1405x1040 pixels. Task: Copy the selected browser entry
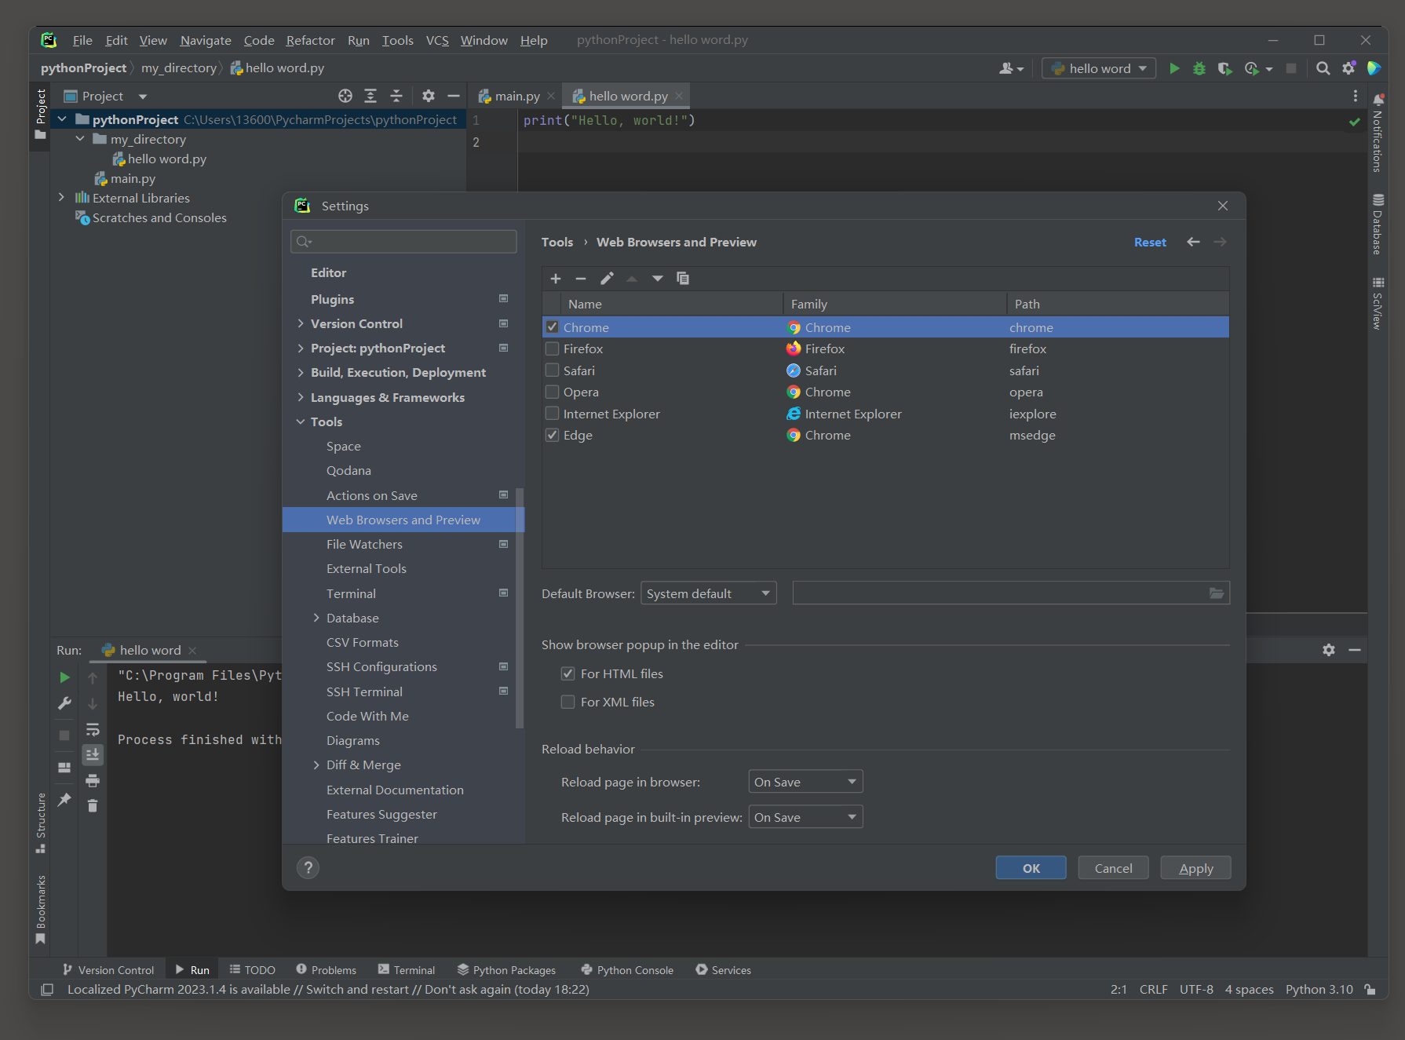(683, 279)
